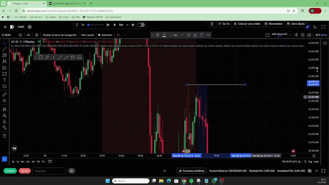Step back one candle in replay

point(108,25)
